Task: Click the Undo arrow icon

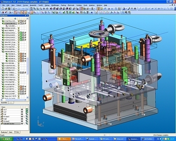Action: point(14,8)
